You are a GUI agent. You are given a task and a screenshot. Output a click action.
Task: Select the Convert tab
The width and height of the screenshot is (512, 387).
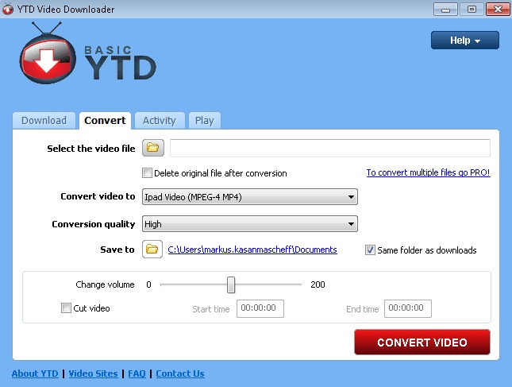pyautogui.click(x=105, y=121)
